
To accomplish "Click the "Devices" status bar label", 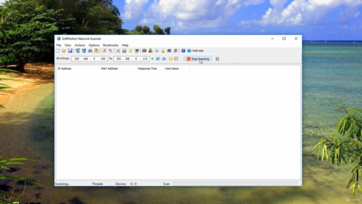I will pos(120,184).
